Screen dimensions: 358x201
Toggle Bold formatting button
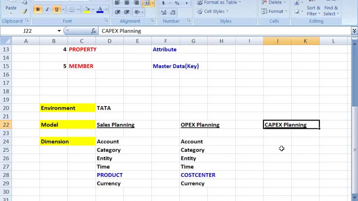tap(38, 9)
